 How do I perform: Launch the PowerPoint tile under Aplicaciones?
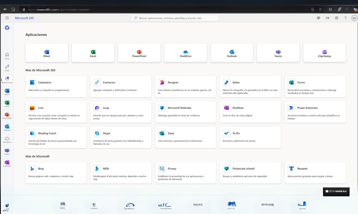139,53
